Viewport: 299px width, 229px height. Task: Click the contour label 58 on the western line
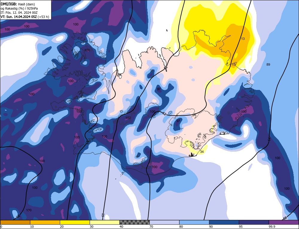tap(87, 142)
